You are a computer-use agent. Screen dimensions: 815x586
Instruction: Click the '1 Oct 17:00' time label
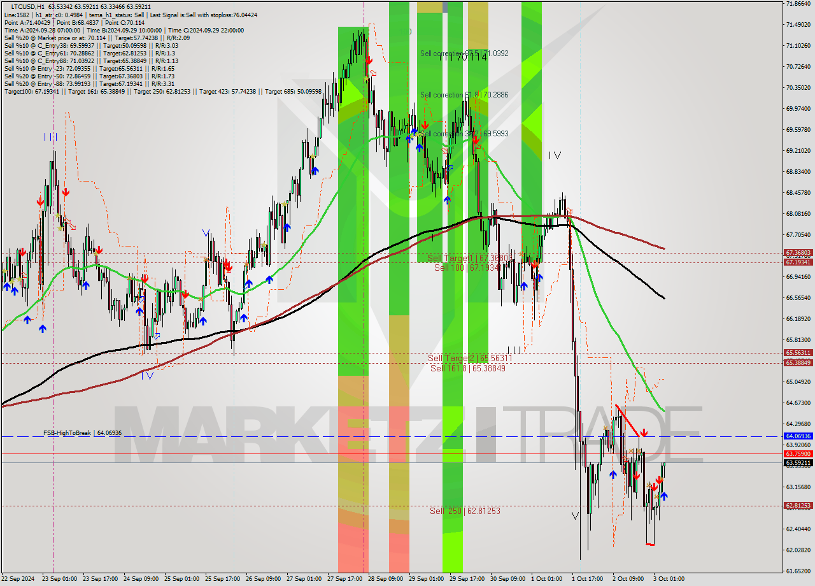click(x=588, y=579)
